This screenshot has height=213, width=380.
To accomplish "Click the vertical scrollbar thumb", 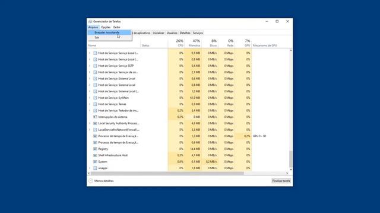I will click(x=291, y=159).
